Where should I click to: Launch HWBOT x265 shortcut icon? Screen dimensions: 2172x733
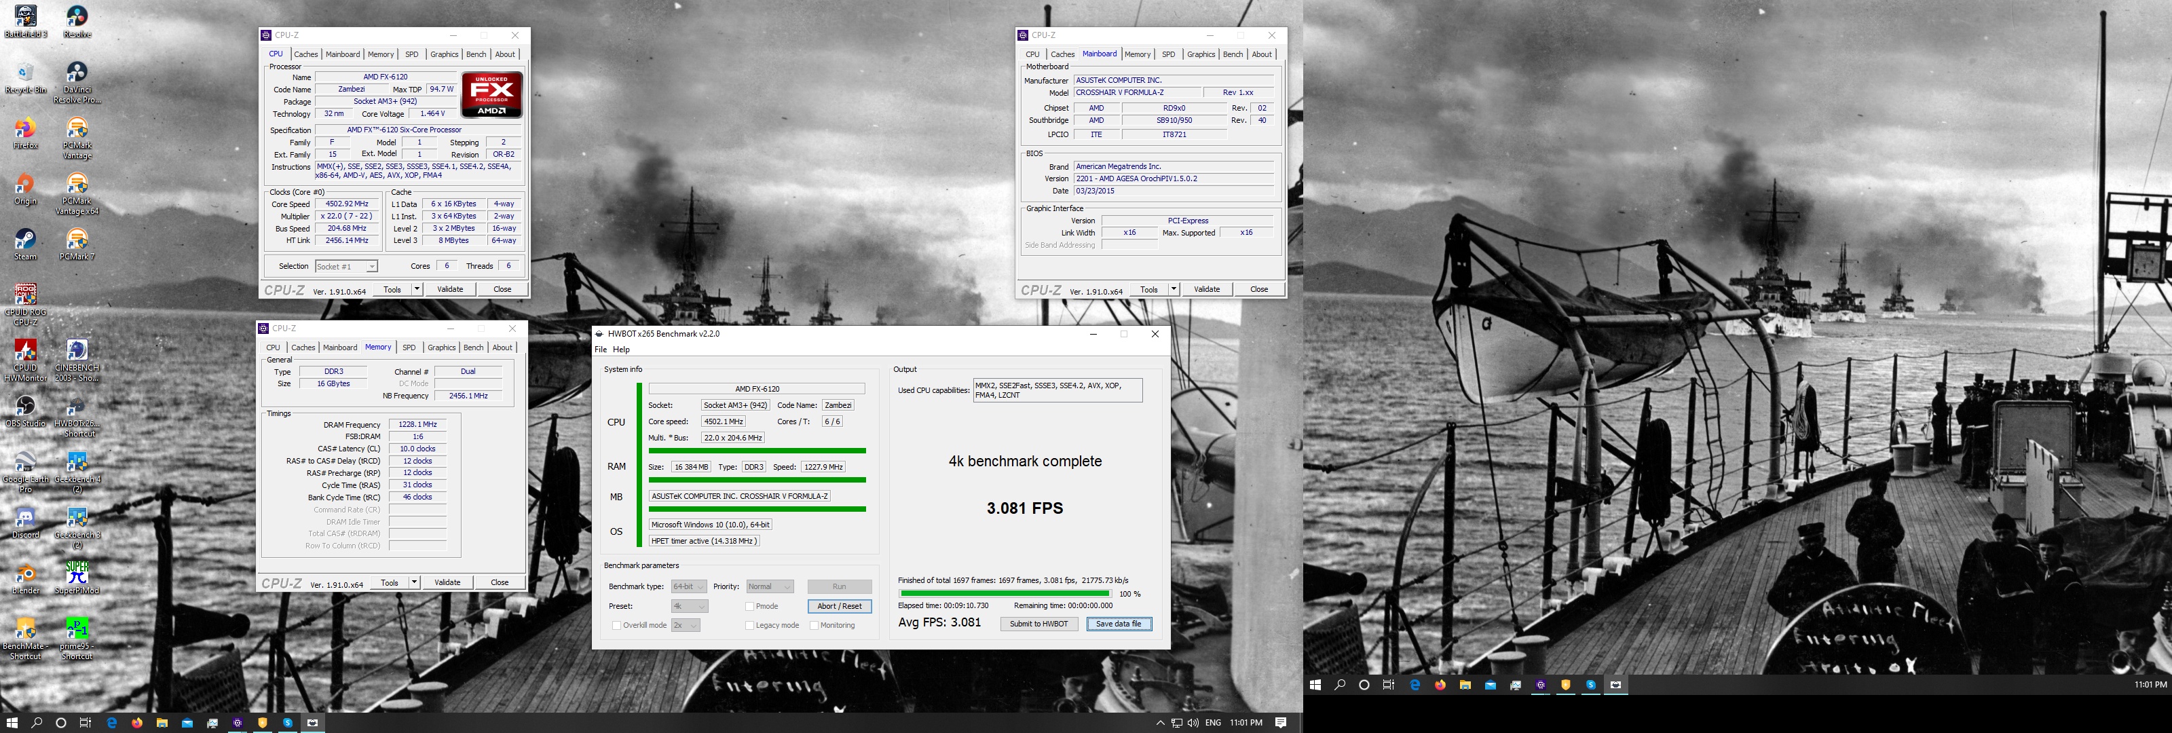pyautogui.click(x=77, y=417)
